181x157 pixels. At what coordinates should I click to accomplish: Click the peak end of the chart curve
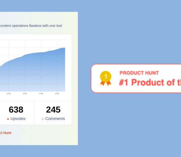65,48
